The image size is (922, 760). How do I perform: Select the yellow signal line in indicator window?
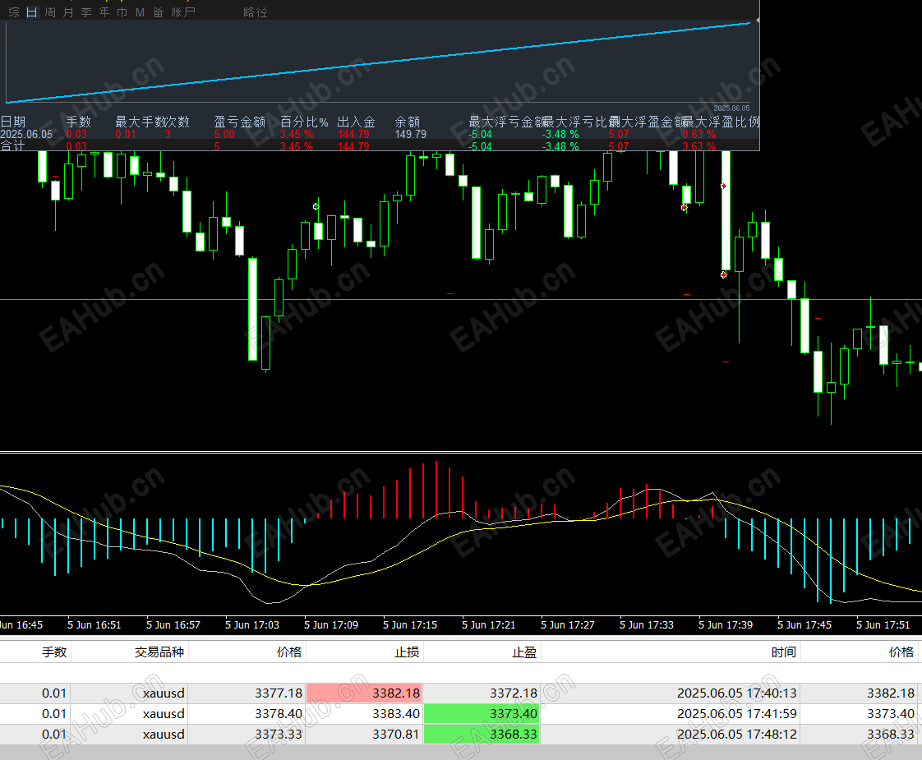pos(461,536)
